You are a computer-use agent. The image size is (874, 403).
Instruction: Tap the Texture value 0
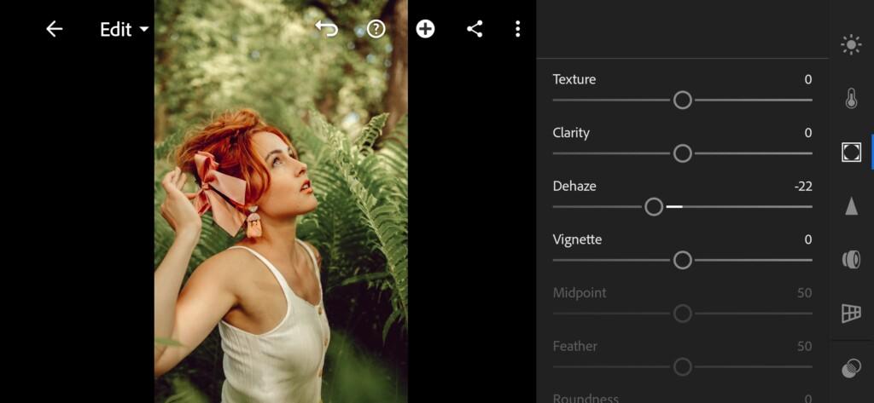[x=808, y=79]
